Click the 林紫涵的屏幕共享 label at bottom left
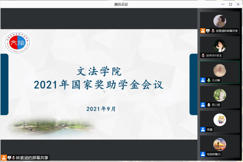The height and width of the screenshot is (162, 243). (32, 158)
